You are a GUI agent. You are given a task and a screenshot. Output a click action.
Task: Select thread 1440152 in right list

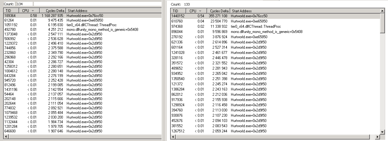pyautogui.click(x=275, y=16)
